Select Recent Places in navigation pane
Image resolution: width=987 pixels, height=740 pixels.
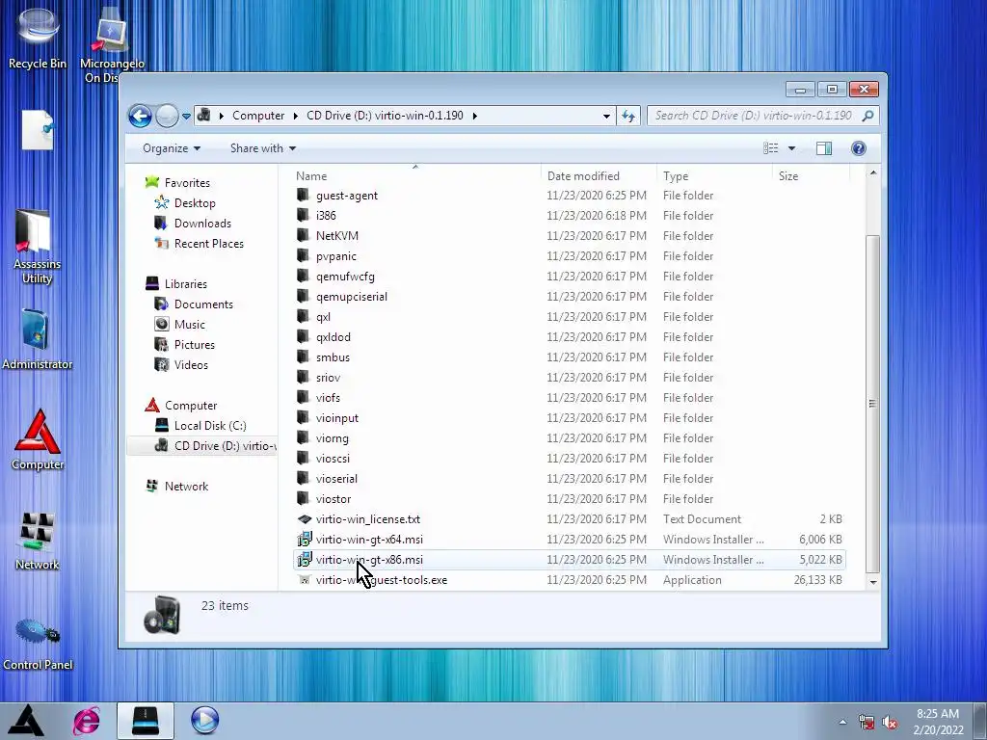coord(208,244)
